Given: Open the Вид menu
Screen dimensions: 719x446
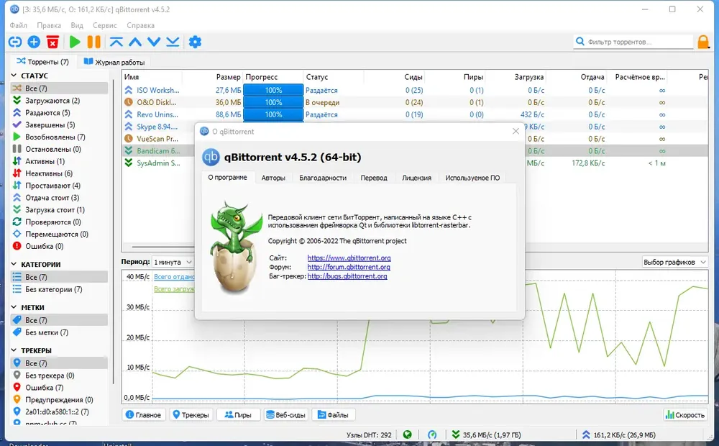Looking at the screenshot, I should point(77,25).
